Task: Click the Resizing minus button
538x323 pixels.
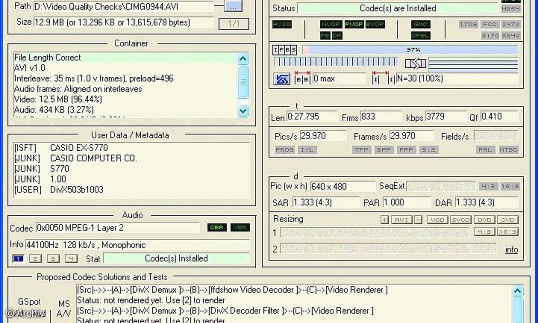Action: (418, 220)
